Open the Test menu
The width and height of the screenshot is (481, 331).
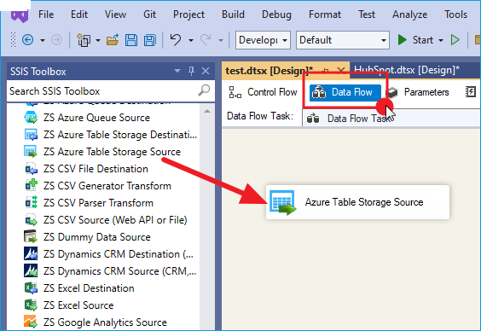click(367, 15)
